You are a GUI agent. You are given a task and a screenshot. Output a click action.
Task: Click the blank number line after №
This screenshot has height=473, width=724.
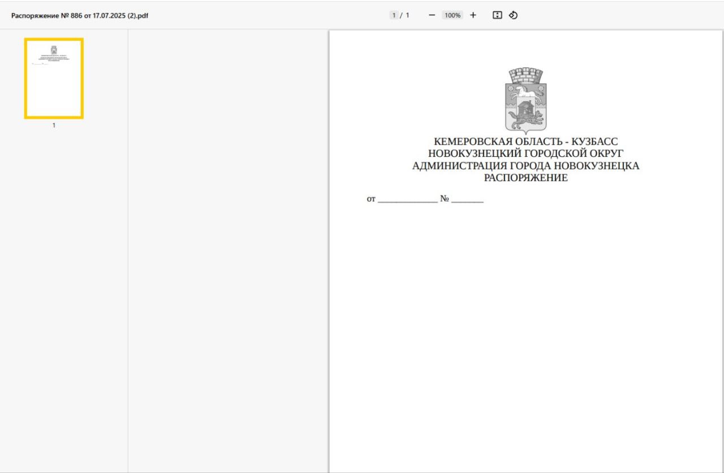pos(467,201)
